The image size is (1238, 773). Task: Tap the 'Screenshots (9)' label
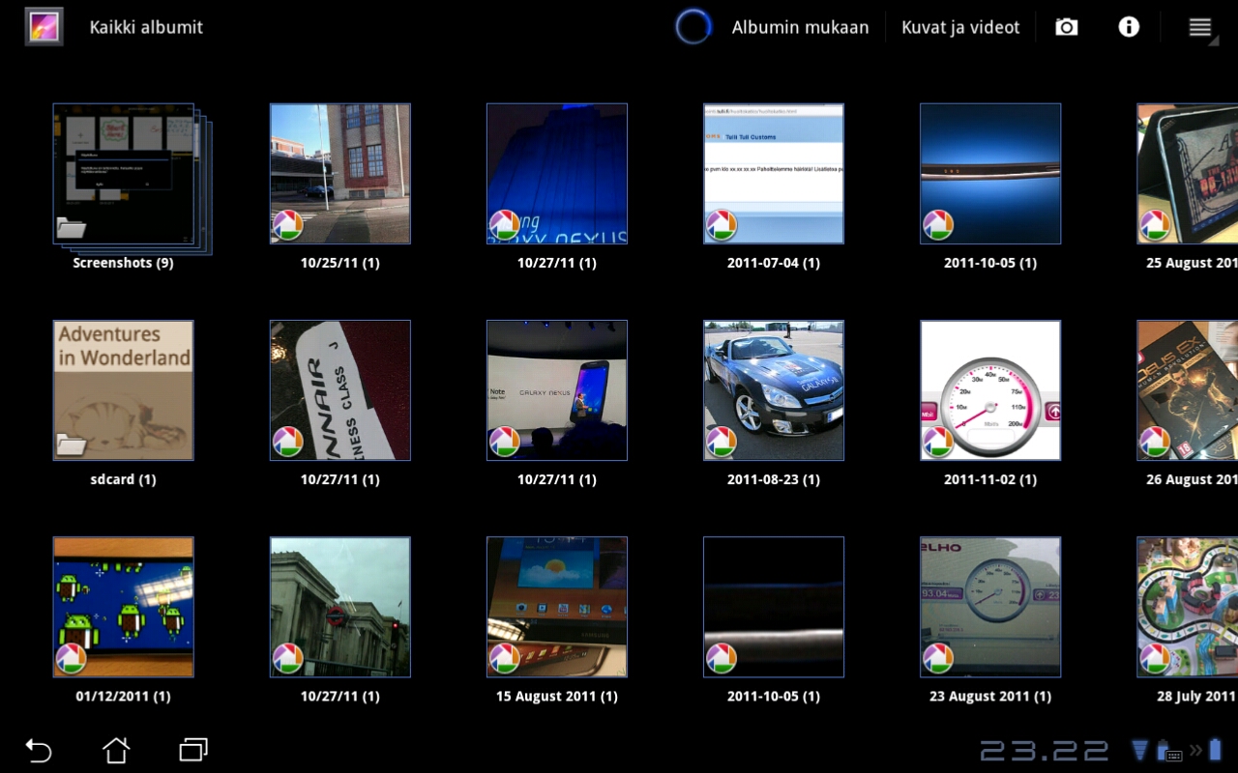pyautogui.click(x=123, y=263)
